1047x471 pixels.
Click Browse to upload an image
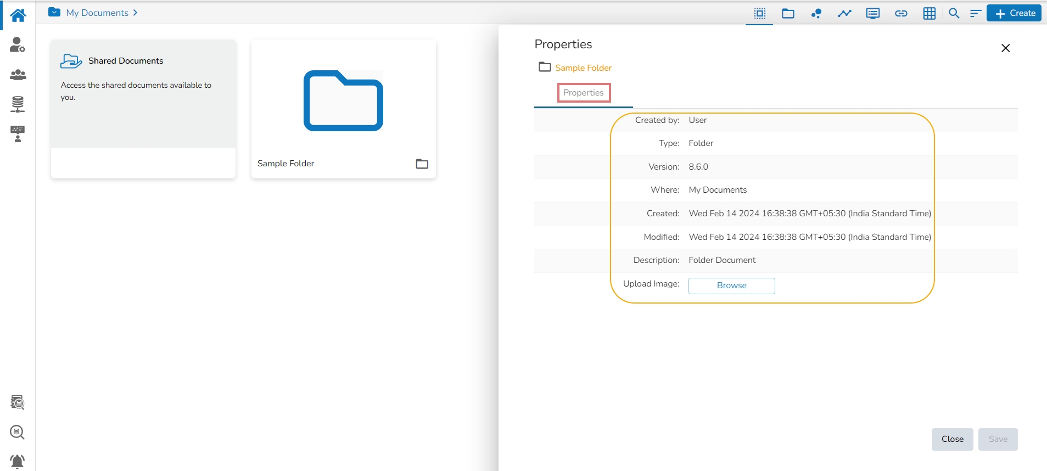[732, 285]
